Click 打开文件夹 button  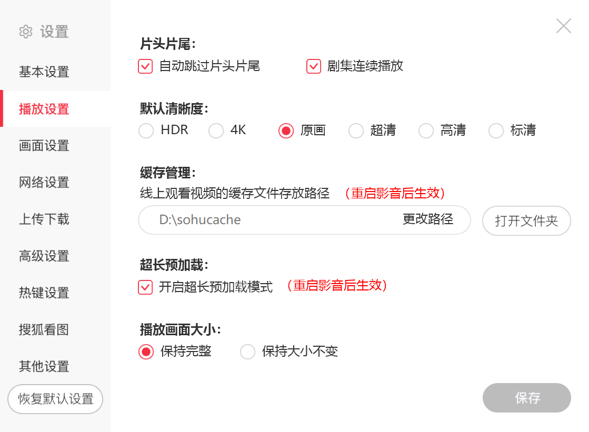click(x=526, y=220)
